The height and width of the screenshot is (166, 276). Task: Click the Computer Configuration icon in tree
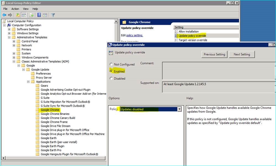[x=9, y=25]
